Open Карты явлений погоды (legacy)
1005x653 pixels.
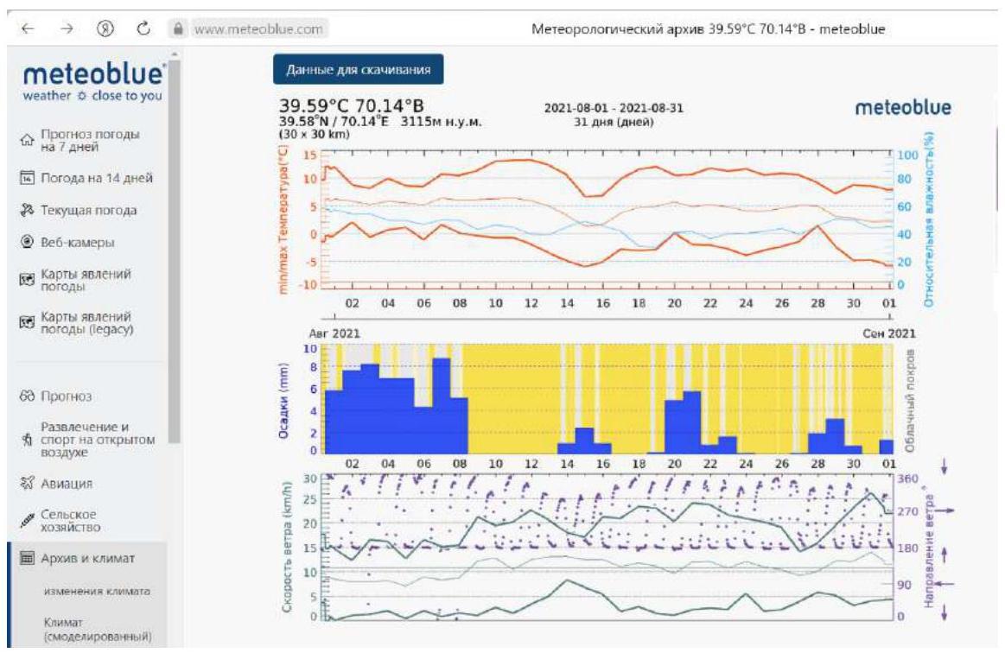(x=90, y=322)
